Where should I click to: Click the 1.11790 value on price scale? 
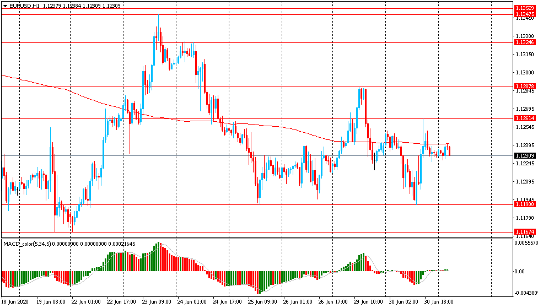point(525,218)
